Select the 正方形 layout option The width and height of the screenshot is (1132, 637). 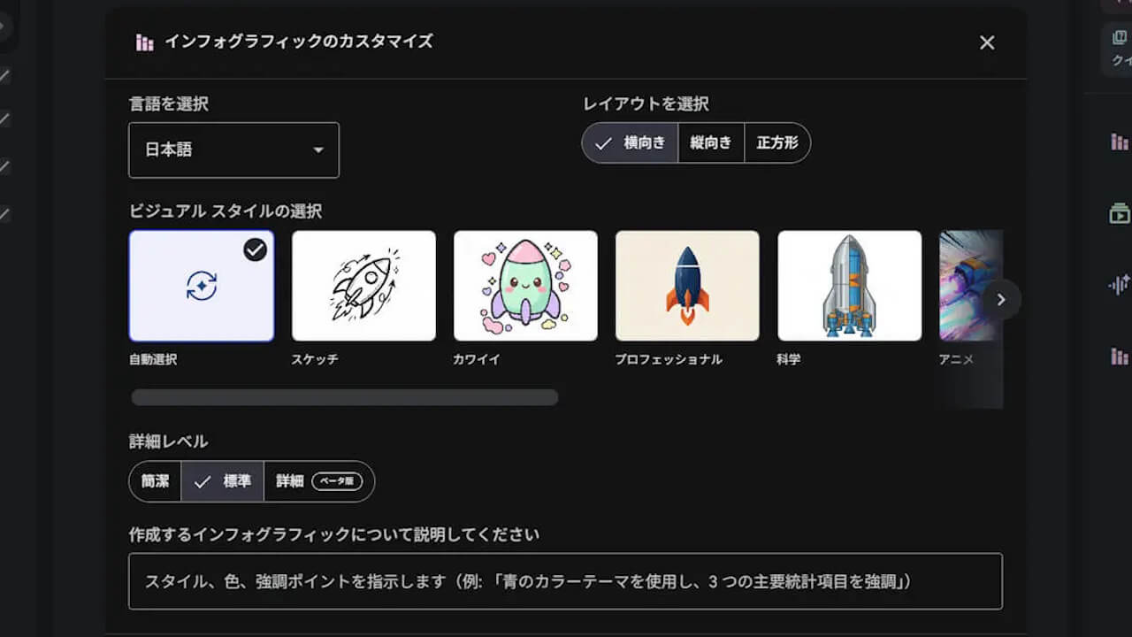(x=776, y=142)
